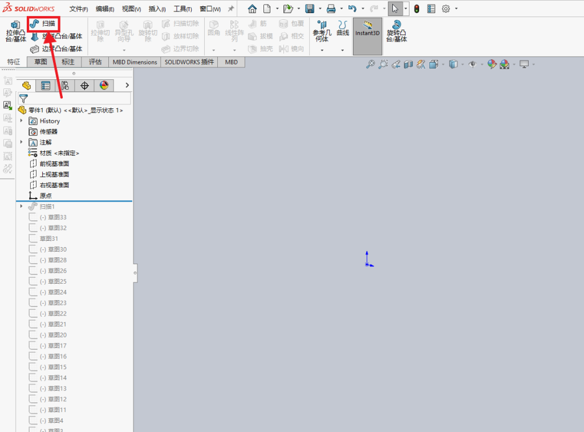Click the Boundary Boss/Base (边界凸台/基体) tool
The height and width of the screenshot is (432, 584).
click(56, 49)
